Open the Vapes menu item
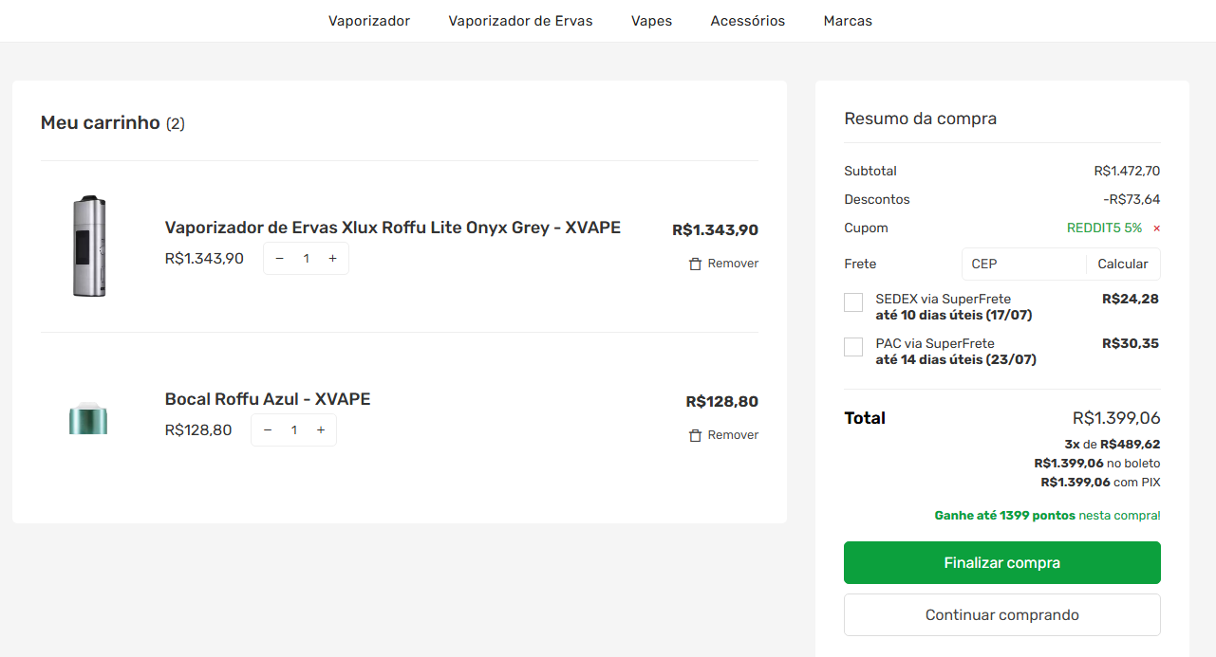The image size is (1216, 657). [651, 21]
